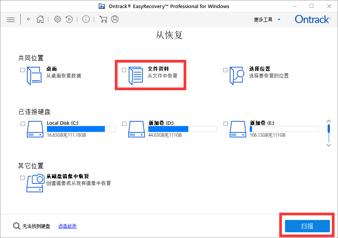Click the app icon in title bar
The height and width of the screenshot is (238, 338).
(102, 6)
